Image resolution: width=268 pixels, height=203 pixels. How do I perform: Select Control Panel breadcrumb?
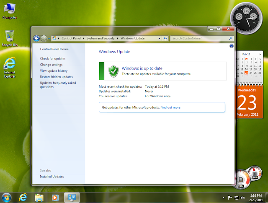coord(71,38)
